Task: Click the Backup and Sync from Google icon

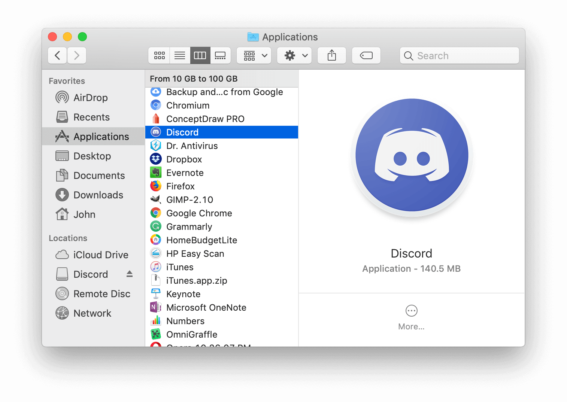Action: pos(156,92)
